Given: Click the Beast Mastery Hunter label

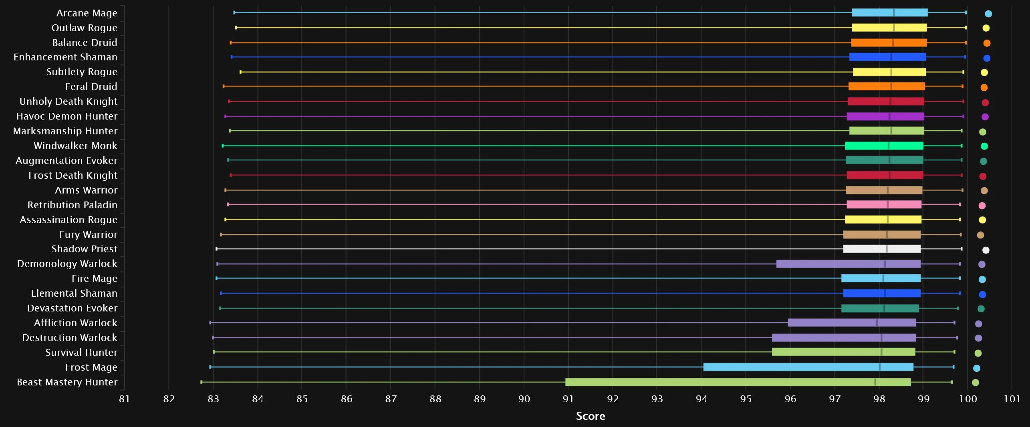Looking at the screenshot, I should coord(67,382).
